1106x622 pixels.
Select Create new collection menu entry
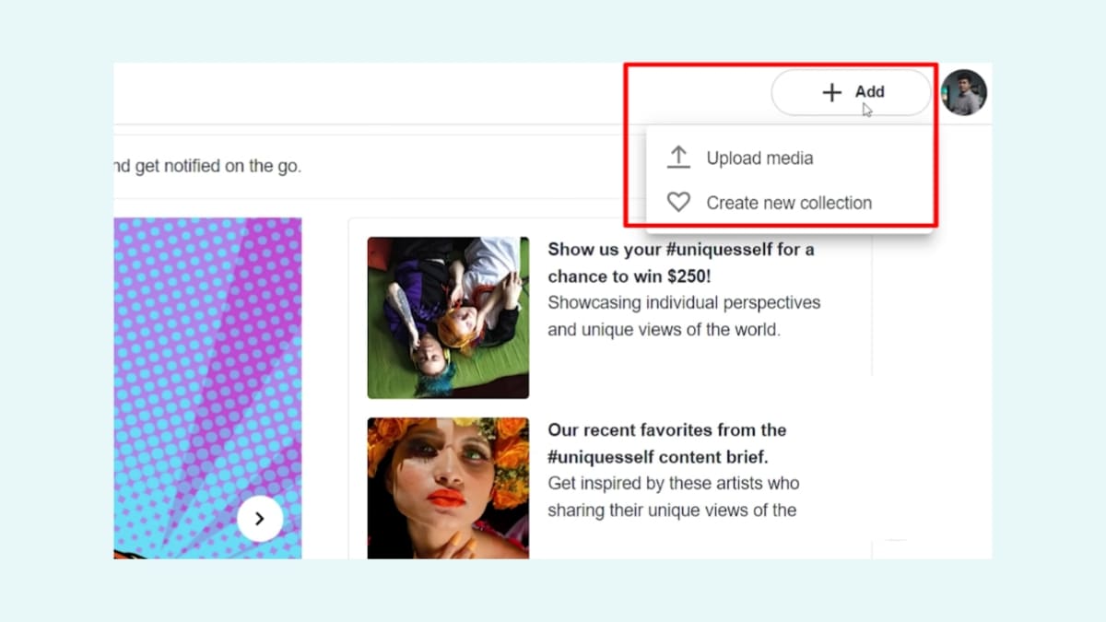(x=787, y=202)
